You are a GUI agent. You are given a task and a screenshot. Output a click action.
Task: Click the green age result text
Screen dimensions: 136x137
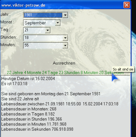point(65,72)
